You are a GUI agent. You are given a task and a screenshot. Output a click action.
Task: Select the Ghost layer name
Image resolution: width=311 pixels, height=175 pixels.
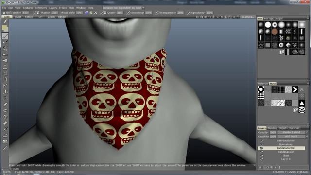click(286, 156)
